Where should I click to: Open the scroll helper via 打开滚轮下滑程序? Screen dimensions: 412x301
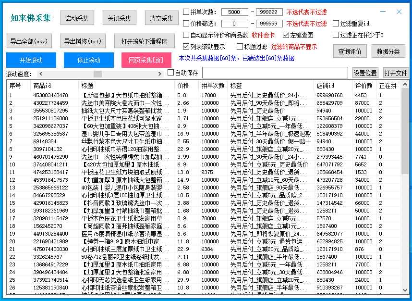tap(144, 41)
